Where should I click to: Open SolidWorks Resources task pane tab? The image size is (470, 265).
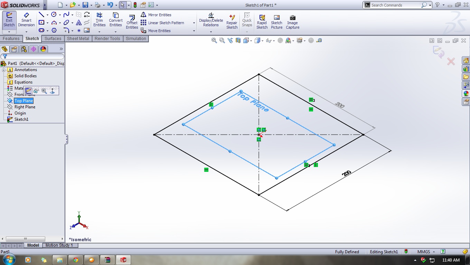point(466,60)
